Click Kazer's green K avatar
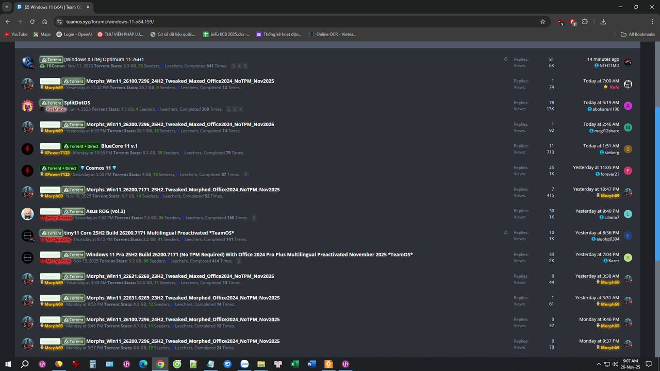The image size is (660, 371). point(628,257)
